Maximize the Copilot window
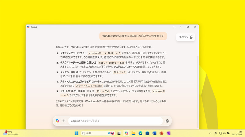 188,27
